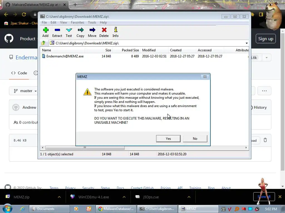Click the Chrome back arrow
Image resolution: width=285 pixels, height=213 pixels.
coord(6,14)
